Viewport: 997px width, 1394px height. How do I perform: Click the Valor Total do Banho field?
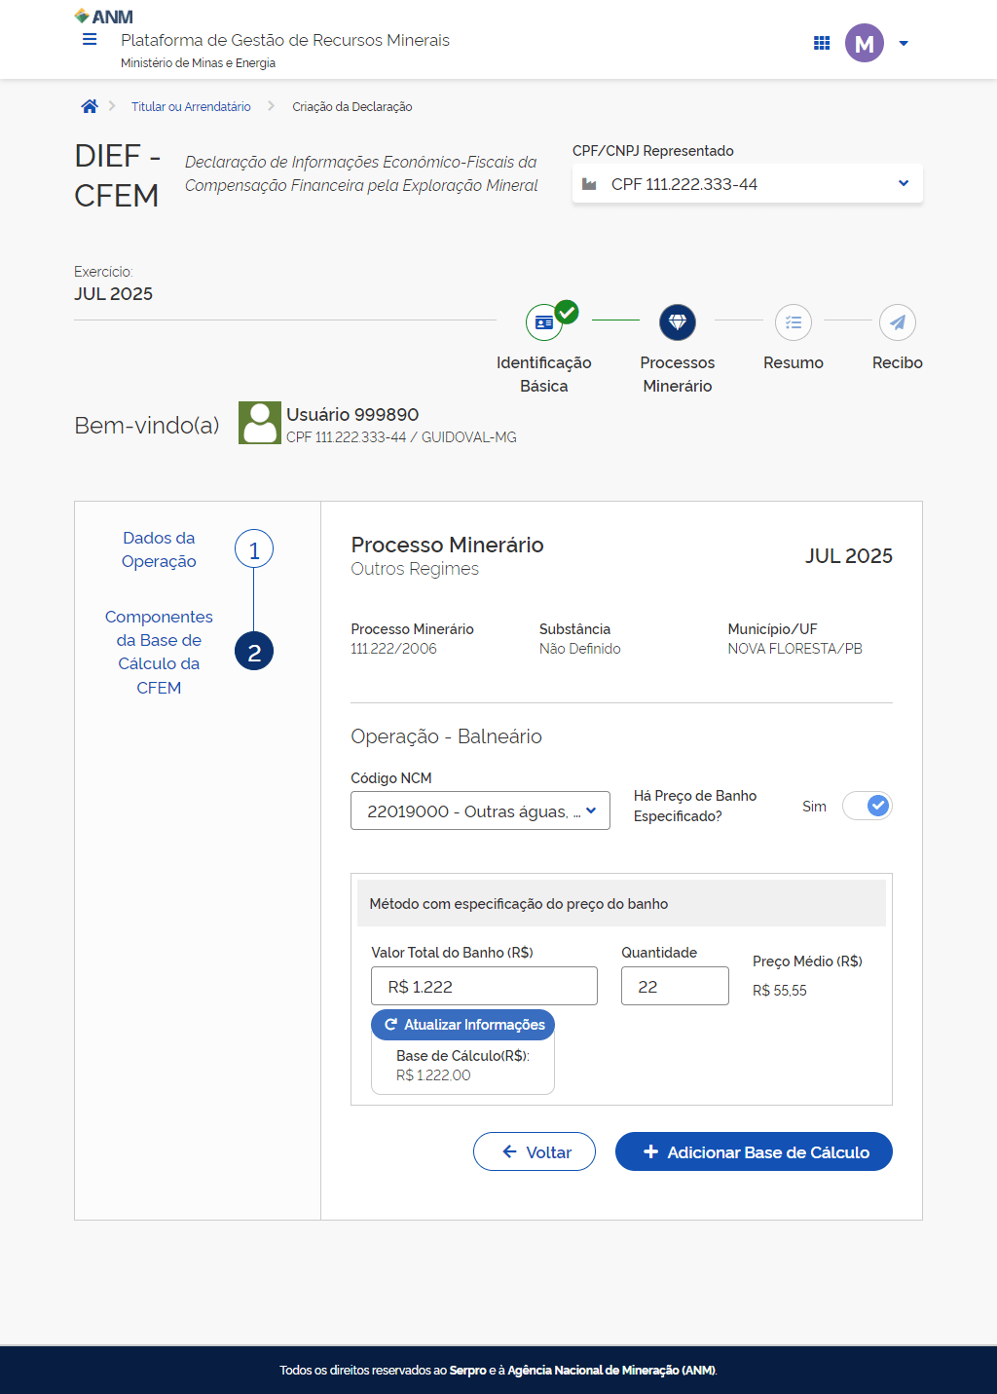coord(484,986)
